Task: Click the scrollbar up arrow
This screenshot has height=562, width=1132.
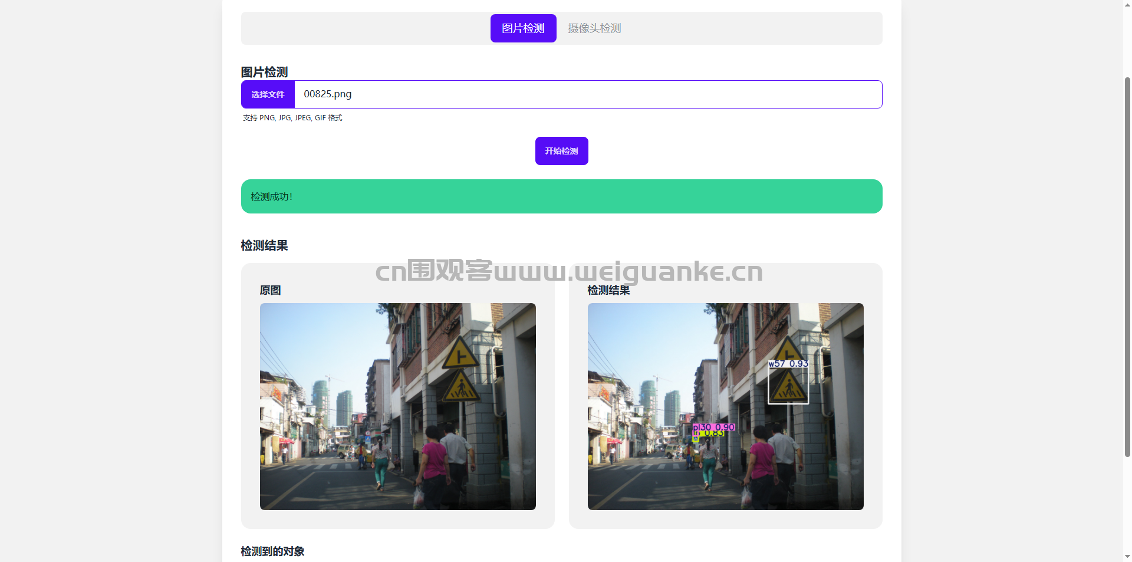Action: coord(1127,5)
